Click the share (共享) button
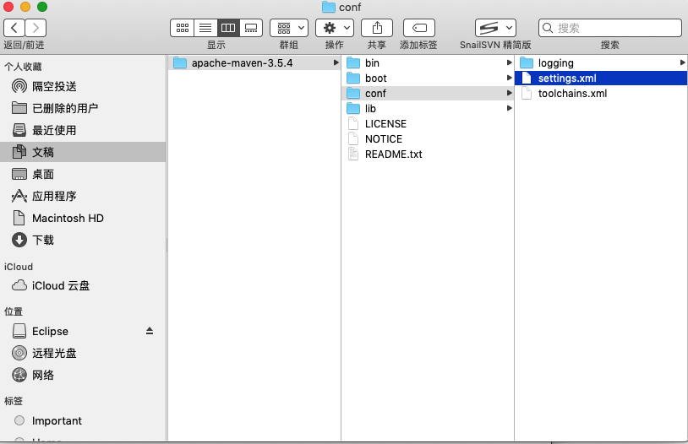 pyautogui.click(x=377, y=28)
